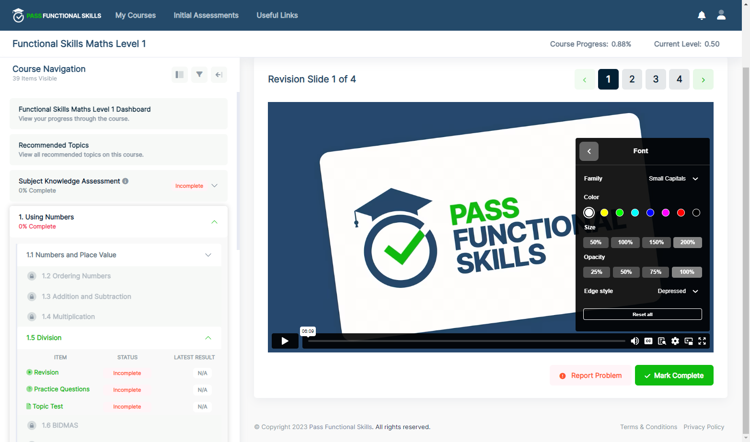750x442 pixels.
Task: Open the Revision item under 1.5 Division
Action: coord(46,373)
